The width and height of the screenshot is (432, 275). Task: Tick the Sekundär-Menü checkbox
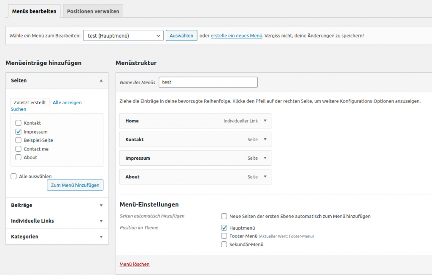(224, 244)
